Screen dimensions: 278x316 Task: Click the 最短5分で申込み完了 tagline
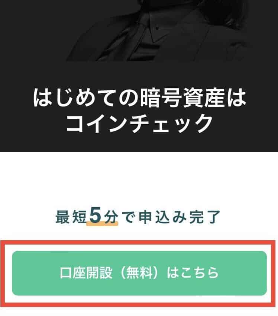click(138, 217)
